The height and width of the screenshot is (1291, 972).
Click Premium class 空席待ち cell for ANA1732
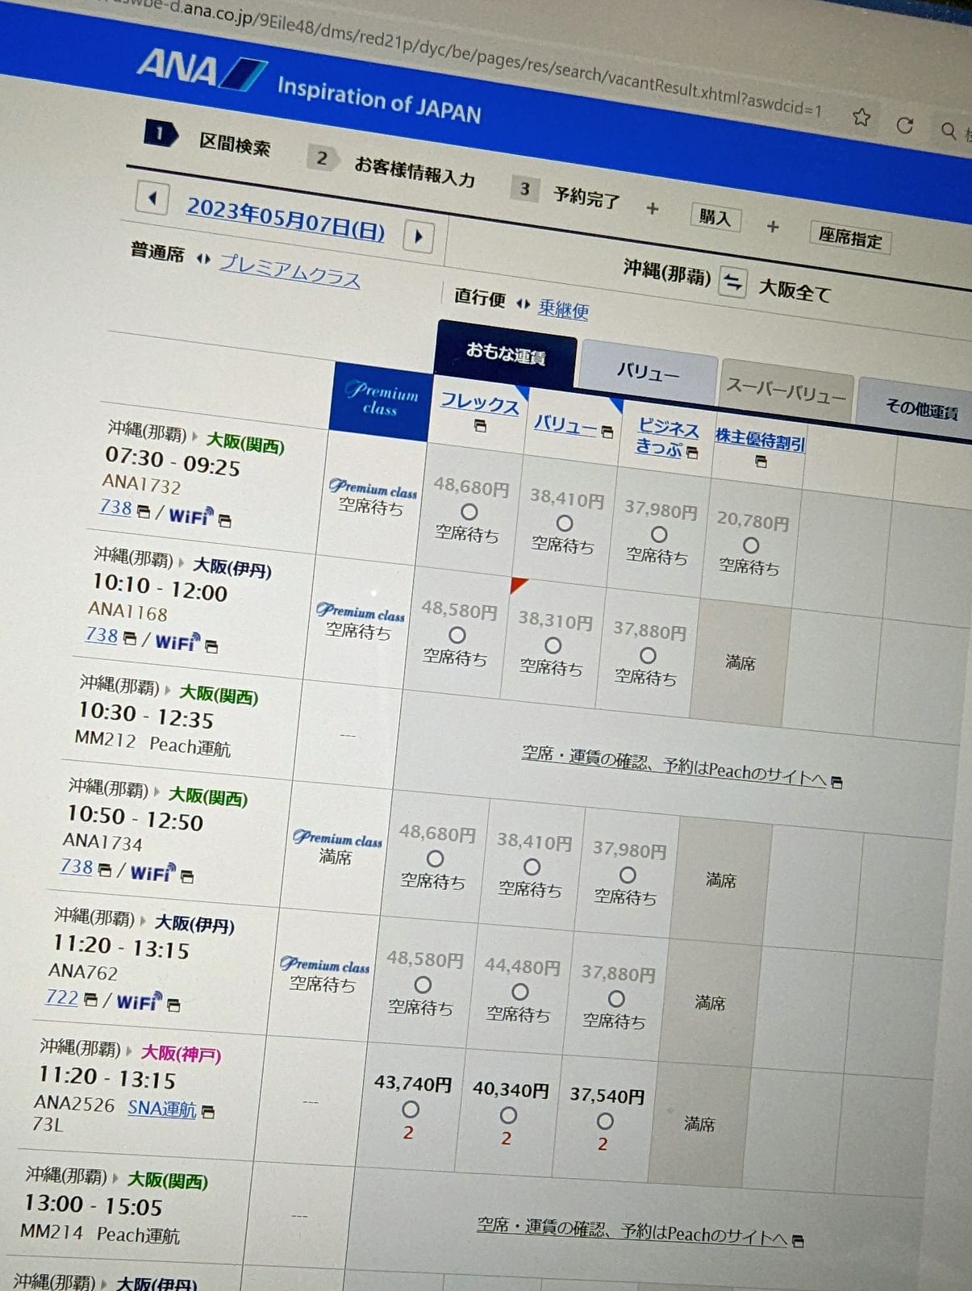tap(372, 497)
